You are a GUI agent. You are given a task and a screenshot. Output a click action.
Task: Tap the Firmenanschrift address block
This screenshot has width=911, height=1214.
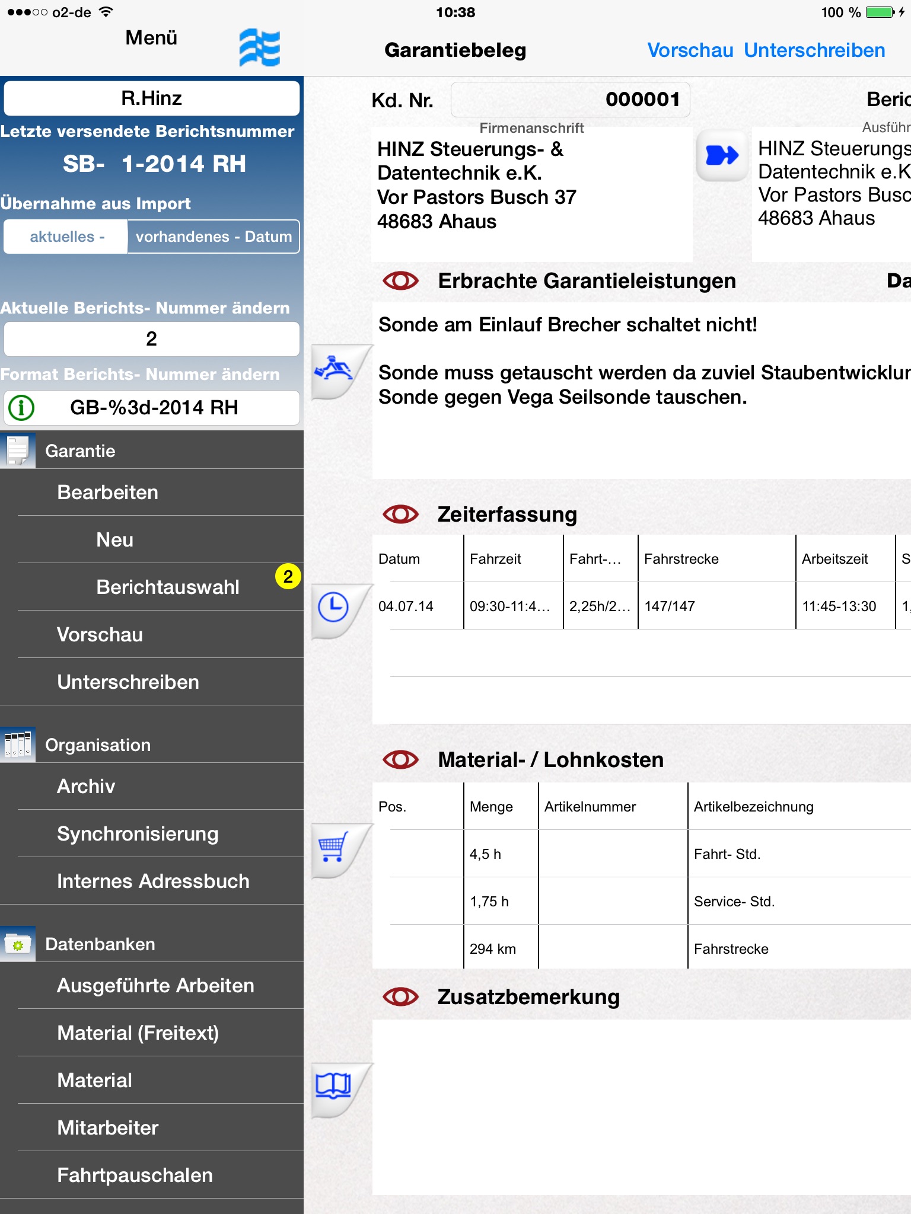(x=532, y=194)
